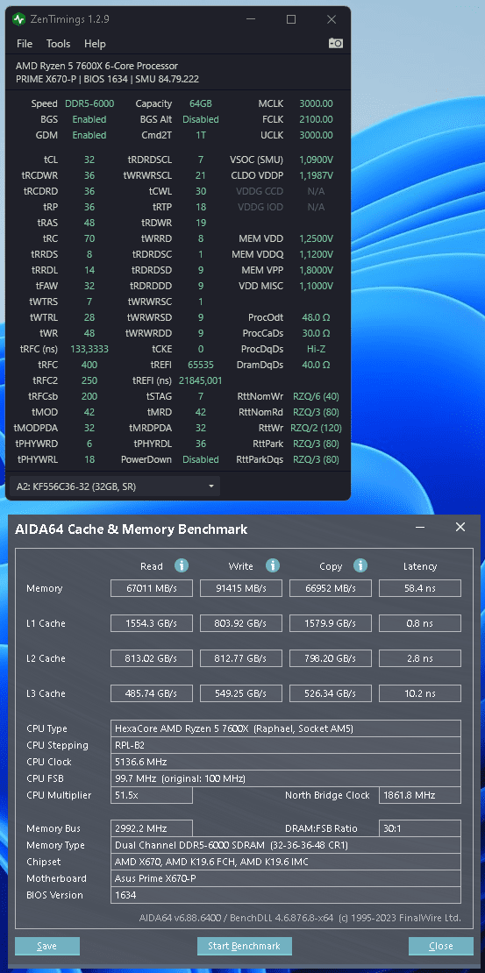The width and height of the screenshot is (485, 973).
Task: Click the CPU Type HexaCore AMD Ryzen field
Action: click(x=286, y=728)
